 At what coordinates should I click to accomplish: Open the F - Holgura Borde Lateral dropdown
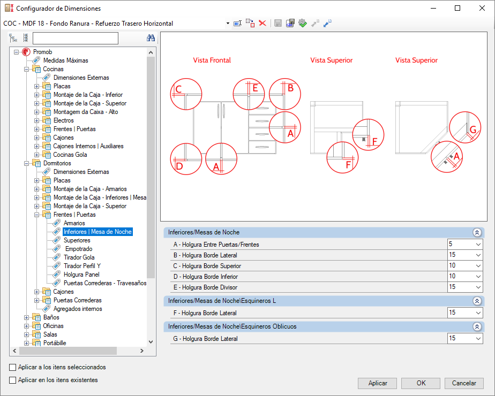point(478,313)
